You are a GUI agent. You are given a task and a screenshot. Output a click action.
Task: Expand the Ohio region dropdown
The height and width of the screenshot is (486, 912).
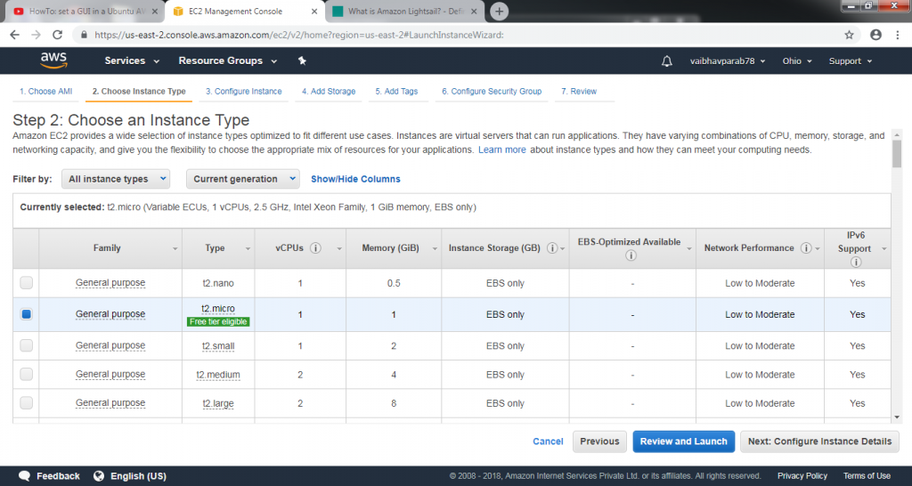coord(797,61)
